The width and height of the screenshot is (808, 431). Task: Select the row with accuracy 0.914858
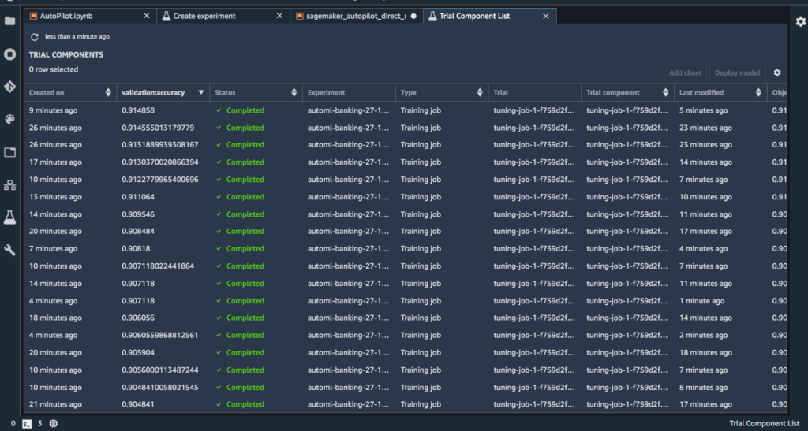(405, 110)
